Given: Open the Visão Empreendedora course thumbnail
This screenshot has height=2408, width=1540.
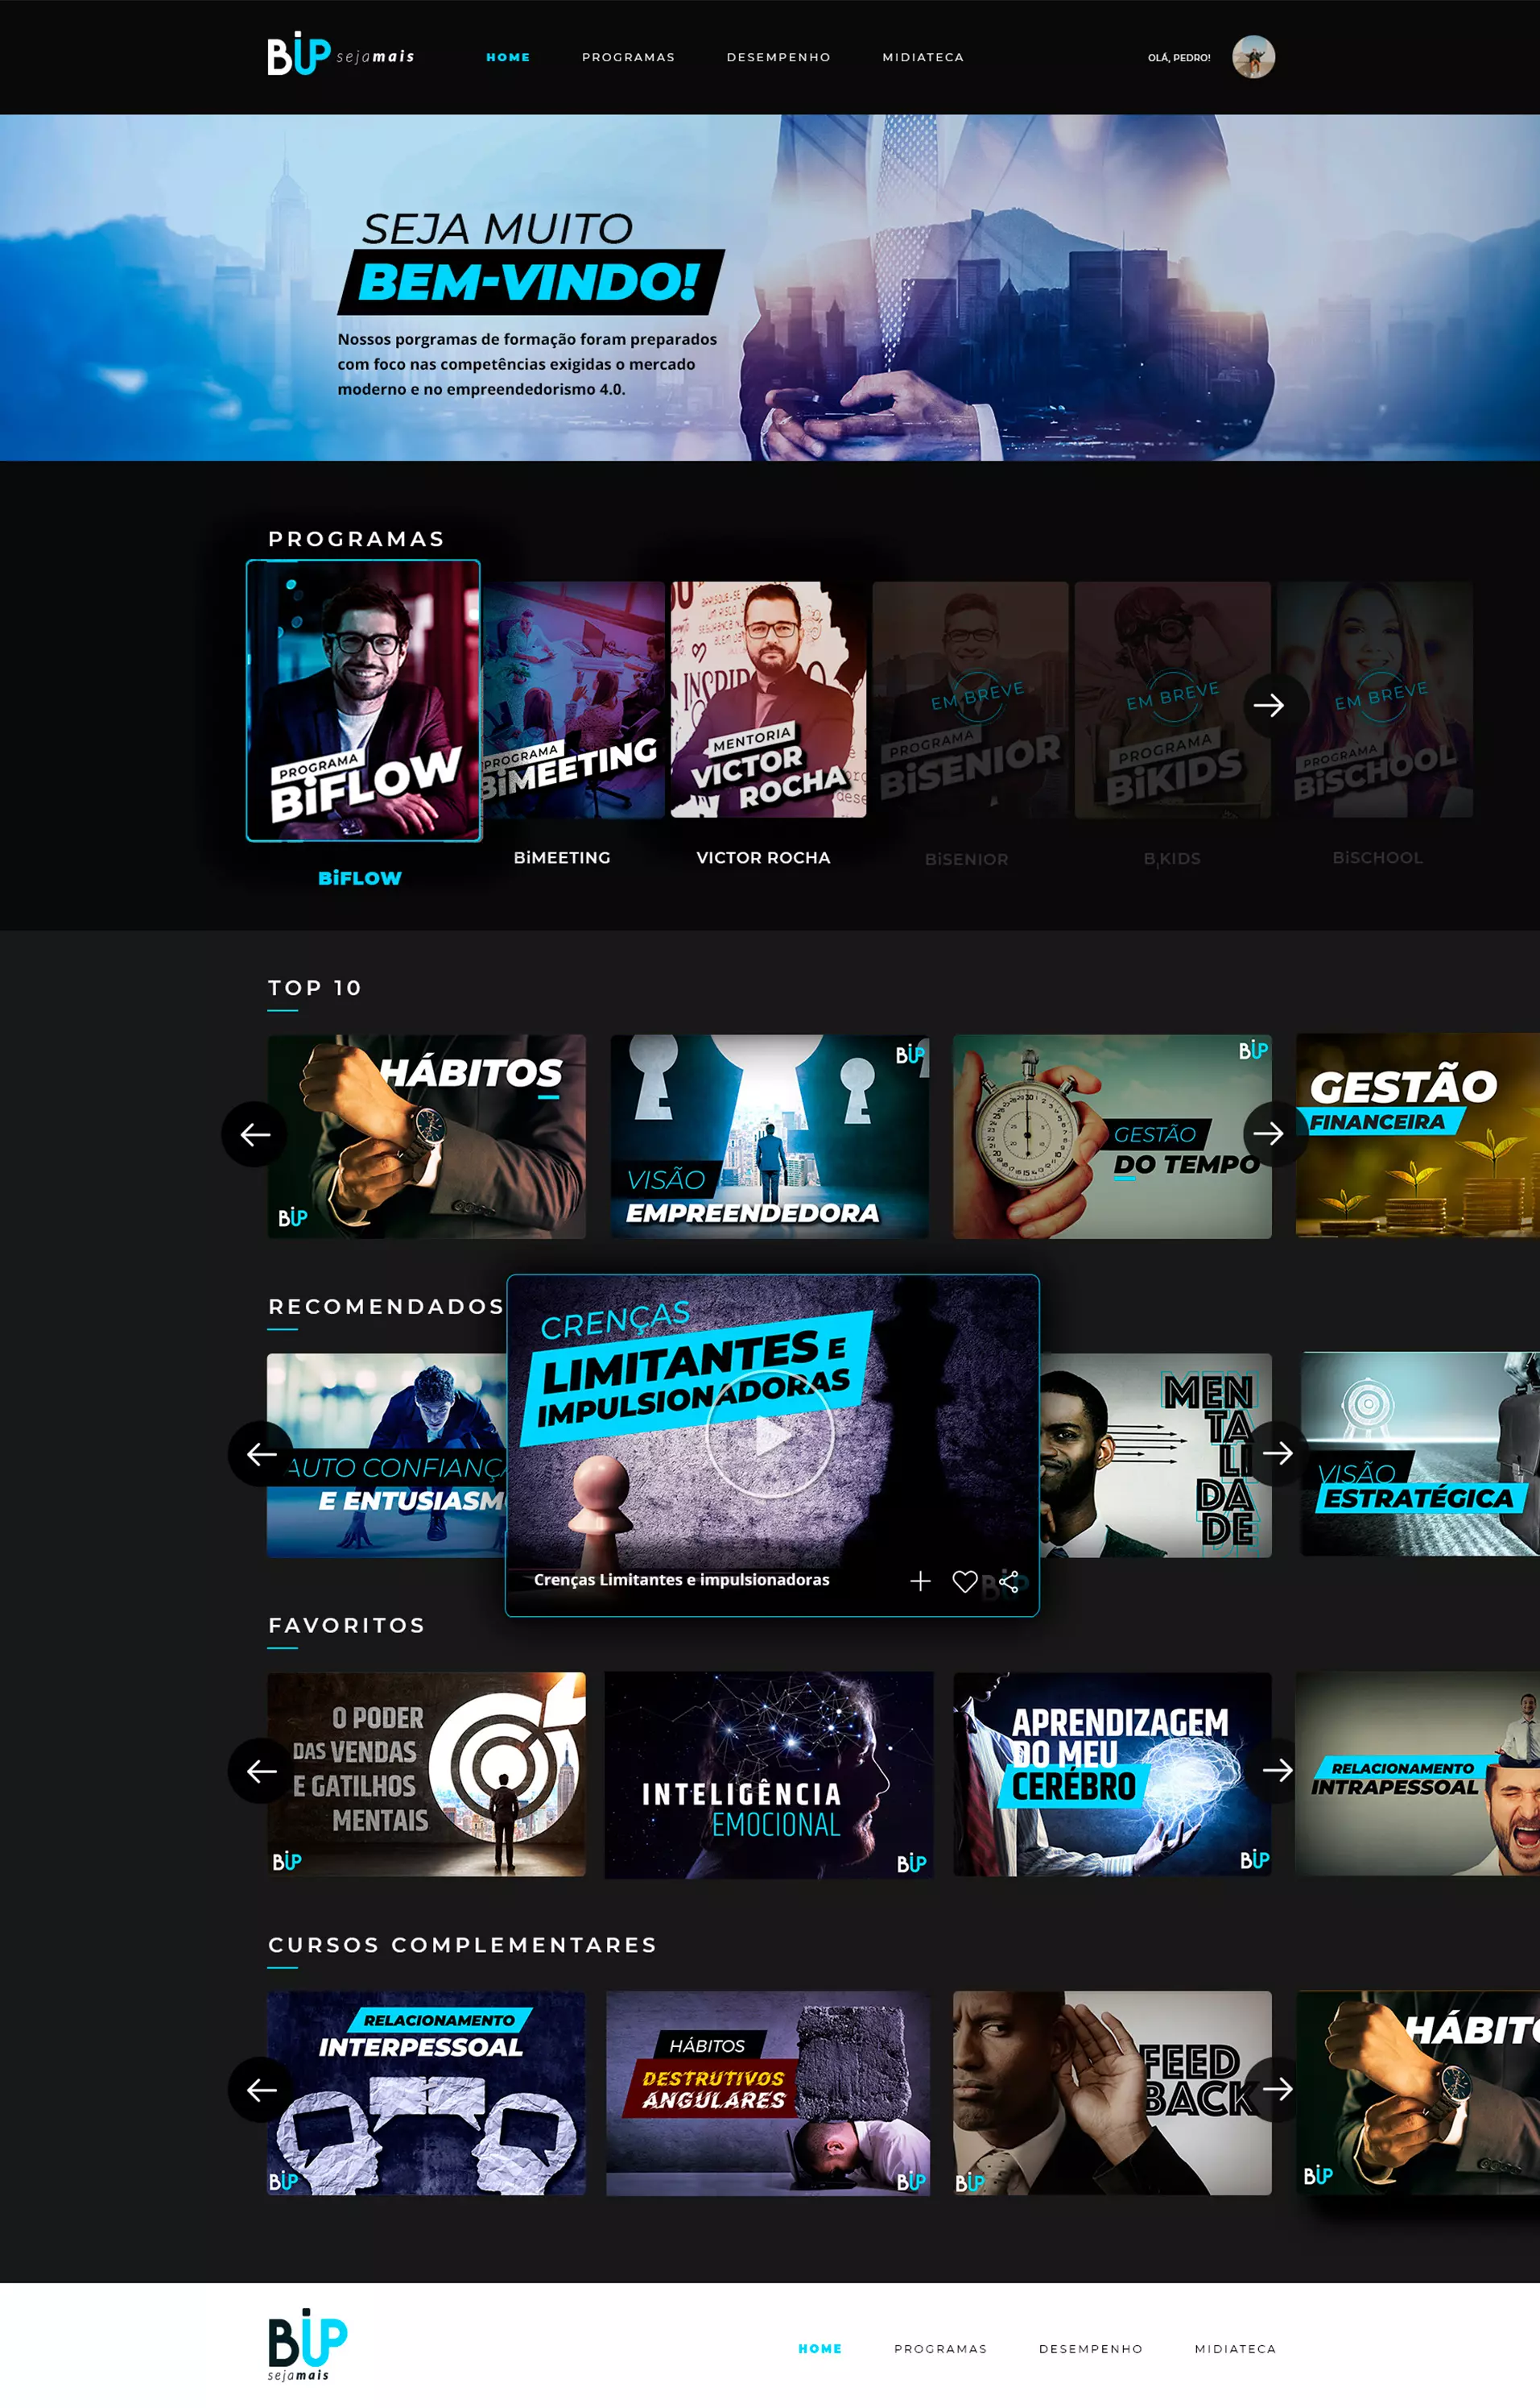Looking at the screenshot, I should click(768, 1136).
